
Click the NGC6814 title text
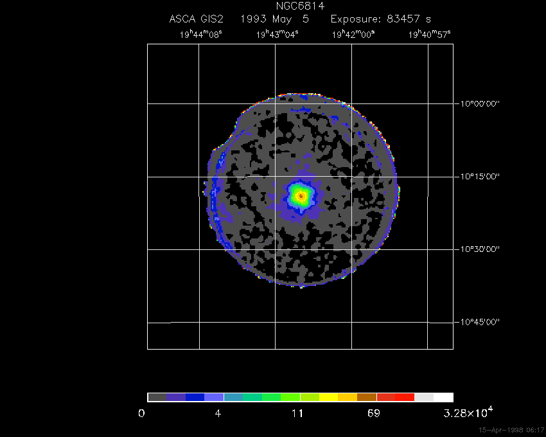click(x=300, y=6)
